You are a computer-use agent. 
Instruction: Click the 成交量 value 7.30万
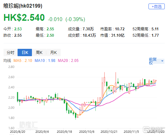tap(88, 29)
